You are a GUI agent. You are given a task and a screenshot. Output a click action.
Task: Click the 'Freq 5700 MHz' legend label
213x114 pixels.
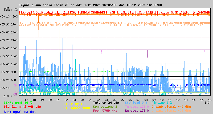(x=105, y=111)
